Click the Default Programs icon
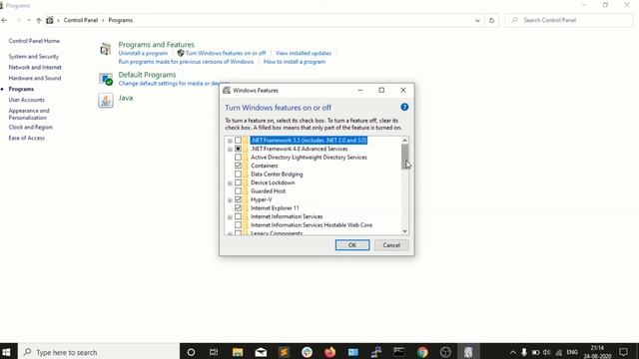Screen dimensions: 639x359 [106, 79]
